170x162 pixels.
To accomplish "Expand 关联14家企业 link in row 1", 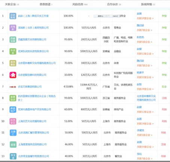I will click(145, 18).
